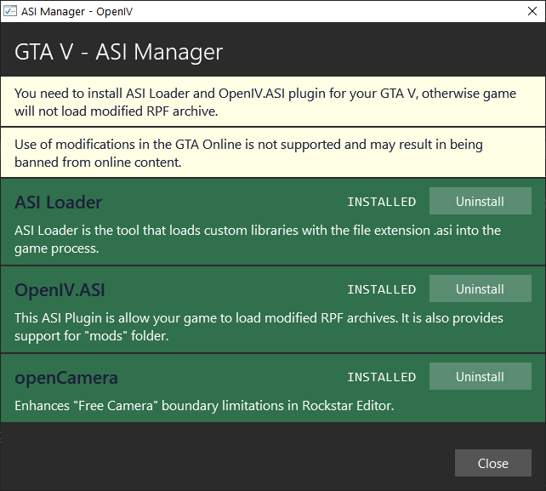Screen dimensions: 546x491
Task: Click the OpenIV app icon in title bar
Action: [x=10, y=11]
